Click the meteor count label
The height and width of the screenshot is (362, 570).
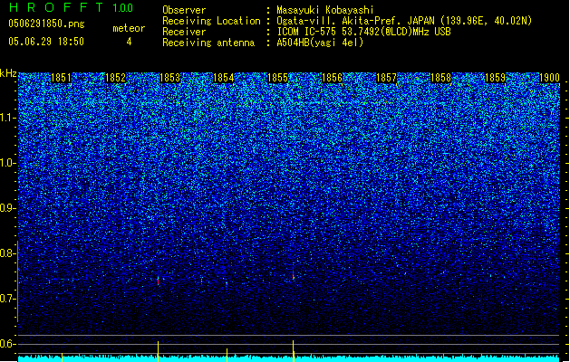click(x=129, y=28)
